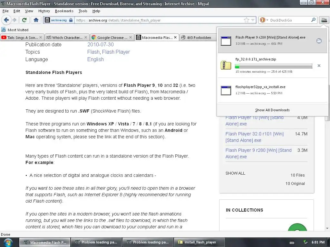Click the page vertical scrollbar down arrow
This screenshot has width=330, height=247.
pos(327,228)
